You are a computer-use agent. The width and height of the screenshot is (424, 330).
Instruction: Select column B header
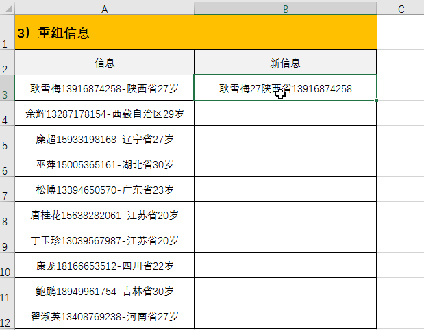point(285,10)
